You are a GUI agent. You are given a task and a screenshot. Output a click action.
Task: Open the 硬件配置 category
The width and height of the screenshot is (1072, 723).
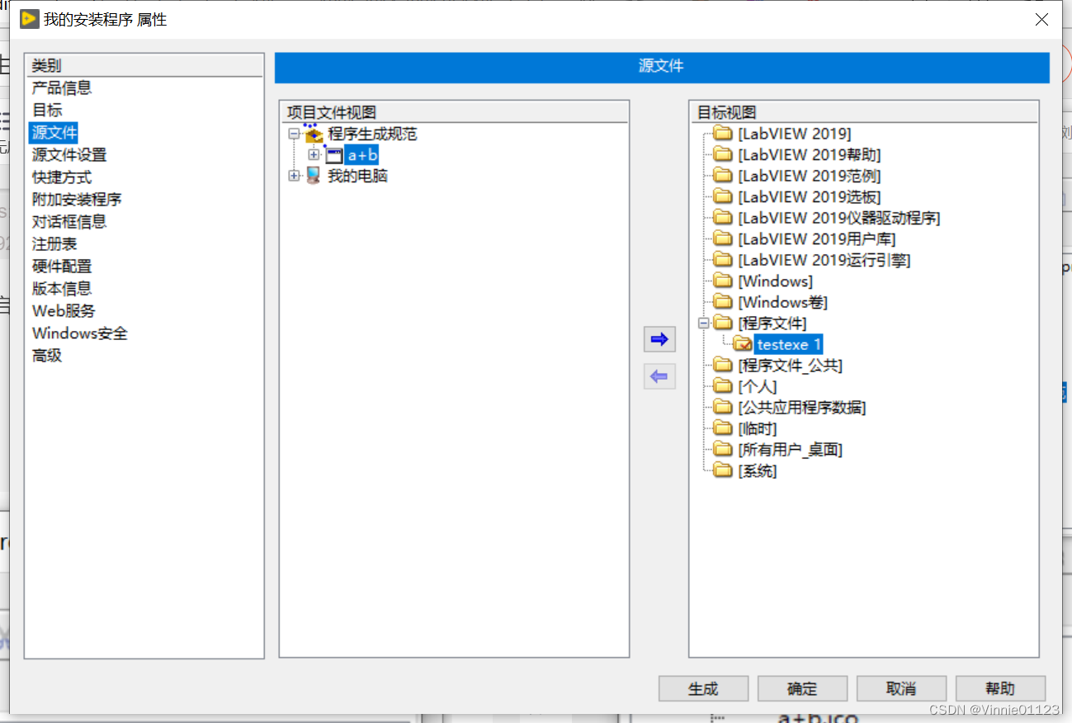pyautogui.click(x=62, y=266)
